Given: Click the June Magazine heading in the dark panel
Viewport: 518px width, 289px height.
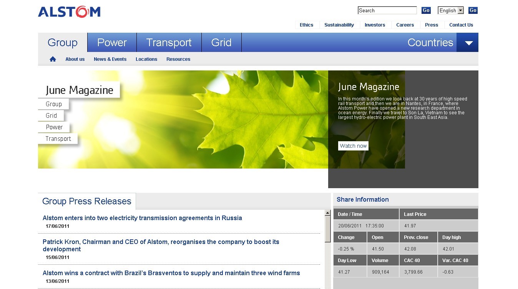Looking at the screenshot, I should (x=369, y=87).
